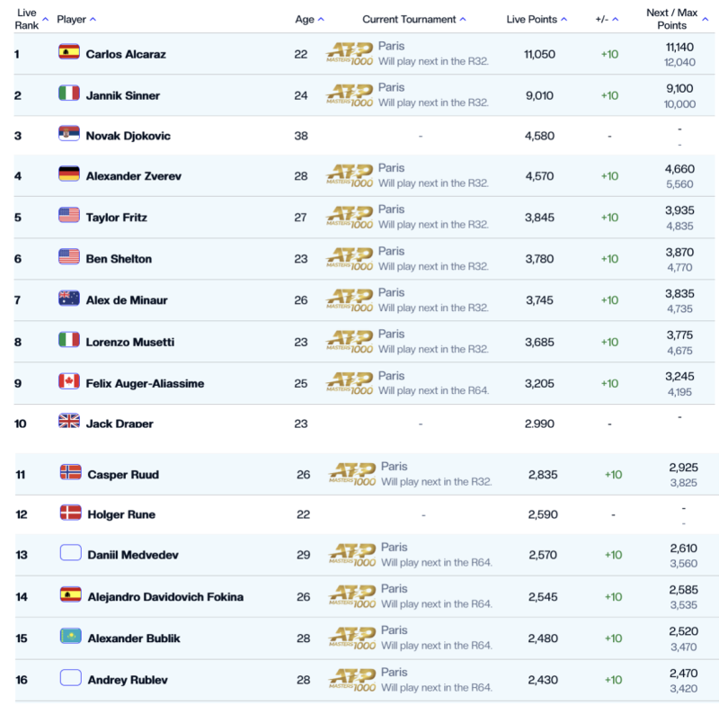Click the ATP Masters 1000 logo in Sinner's row
Screen dimensions: 719x705
(350, 94)
